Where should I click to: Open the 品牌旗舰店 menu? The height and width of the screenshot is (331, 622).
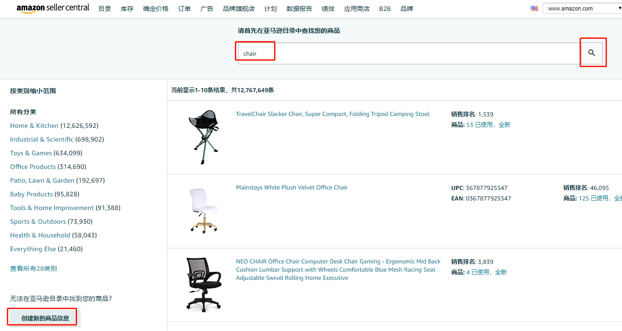(239, 9)
